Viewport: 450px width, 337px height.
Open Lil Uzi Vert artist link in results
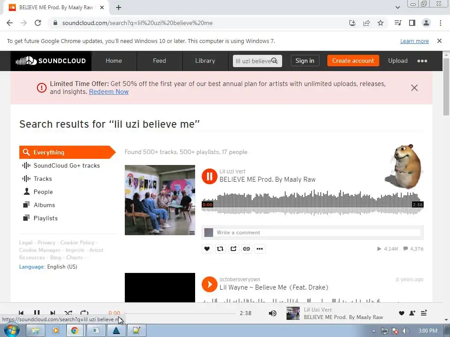click(x=232, y=172)
